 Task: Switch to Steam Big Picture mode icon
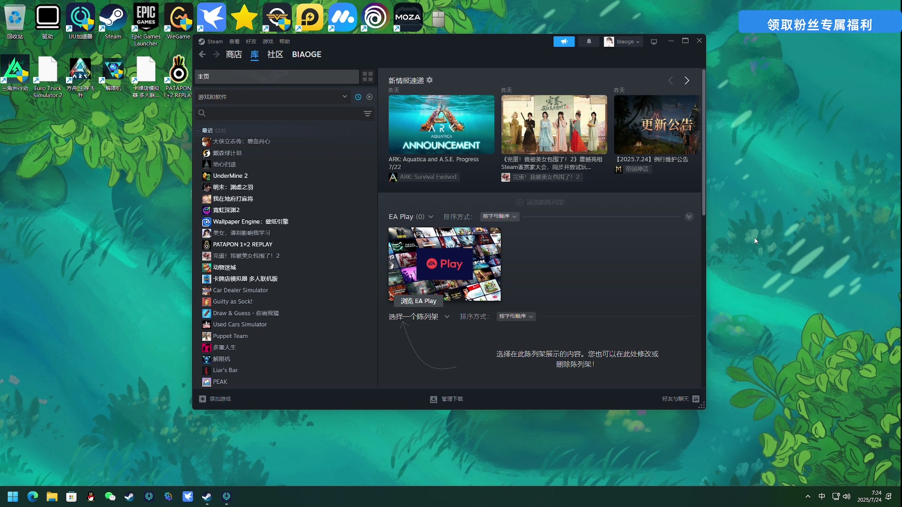pyautogui.click(x=653, y=42)
